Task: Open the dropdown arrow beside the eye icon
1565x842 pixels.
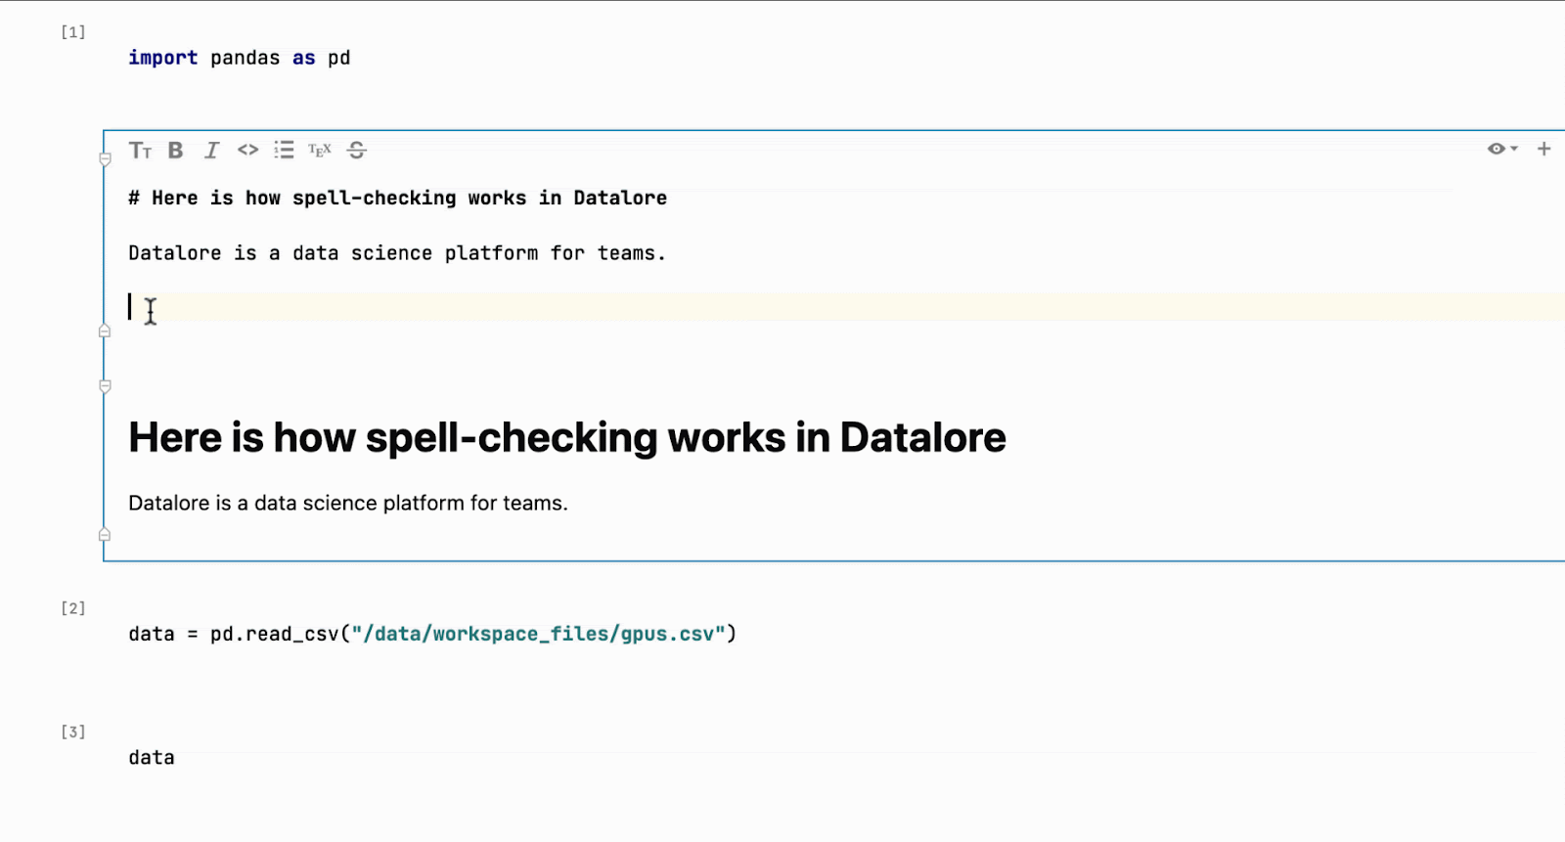Action: click(x=1514, y=150)
